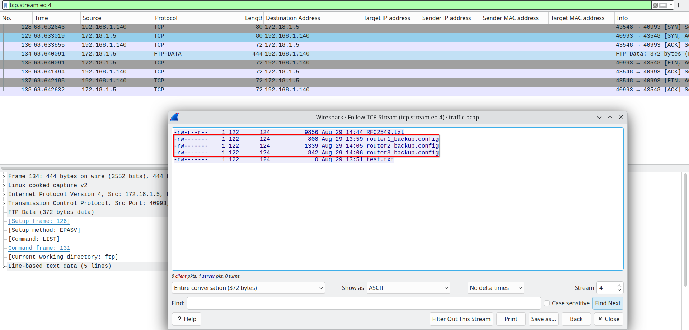Click the Print button
Image resolution: width=689 pixels, height=330 pixels.
pyautogui.click(x=511, y=319)
